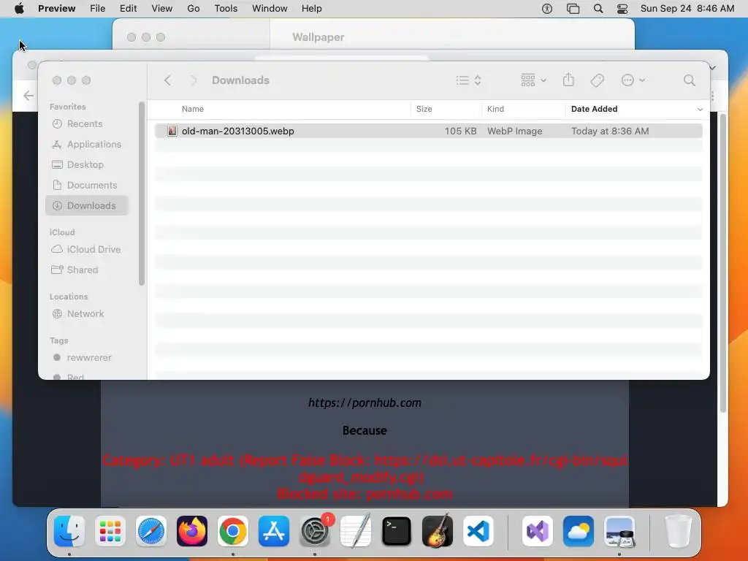The image size is (748, 561).
Task: Switch Finder list view style control
Action: tap(468, 80)
